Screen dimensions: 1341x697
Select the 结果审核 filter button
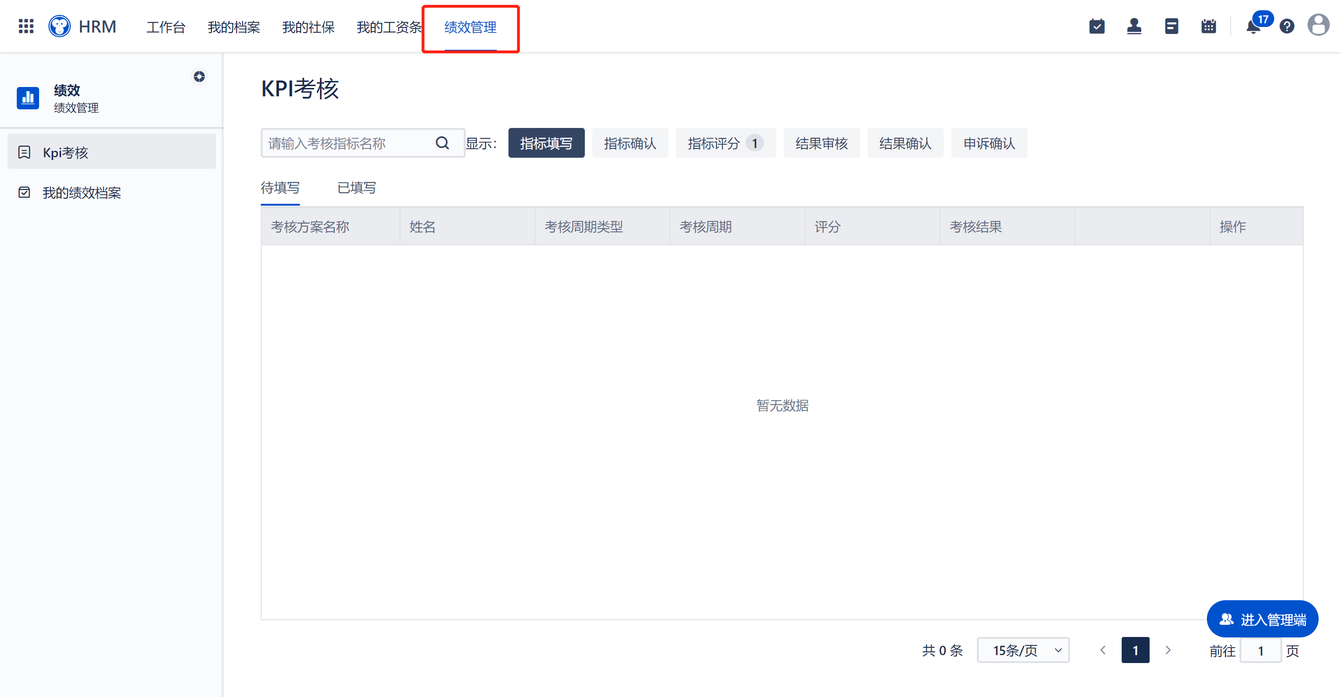[821, 143]
